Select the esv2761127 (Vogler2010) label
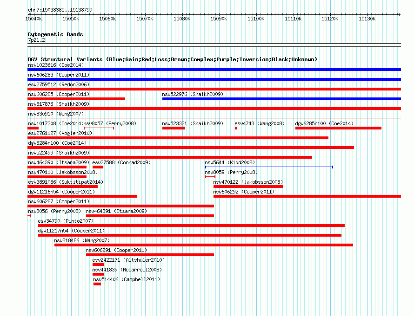The height and width of the screenshot is (316, 414). tap(60, 133)
